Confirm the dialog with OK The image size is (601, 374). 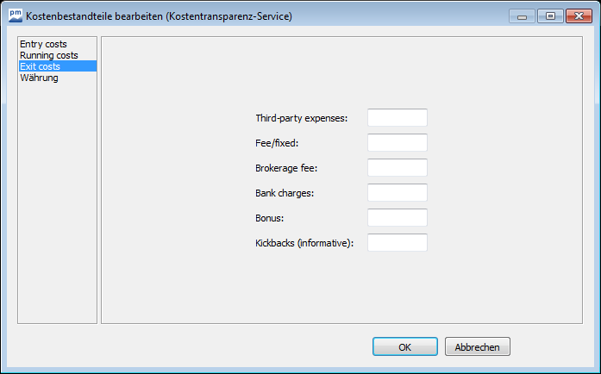[x=404, y=347]
